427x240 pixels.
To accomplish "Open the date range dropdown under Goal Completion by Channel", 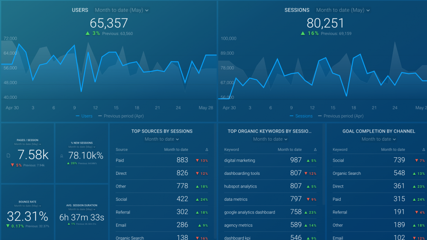I will coord(379,139).
